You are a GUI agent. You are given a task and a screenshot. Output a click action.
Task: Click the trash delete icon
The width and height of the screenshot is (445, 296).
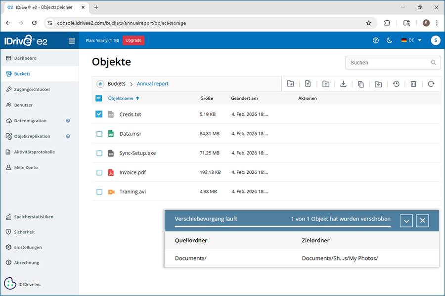413,84
